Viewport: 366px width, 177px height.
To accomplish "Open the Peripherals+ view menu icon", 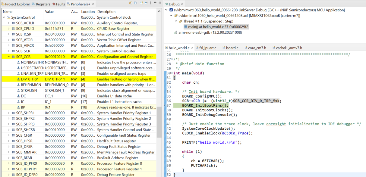I will [151, 3].
